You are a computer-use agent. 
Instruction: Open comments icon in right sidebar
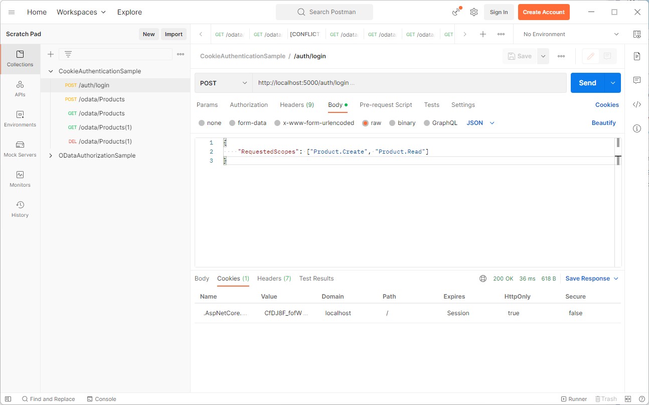pos(637,80)
